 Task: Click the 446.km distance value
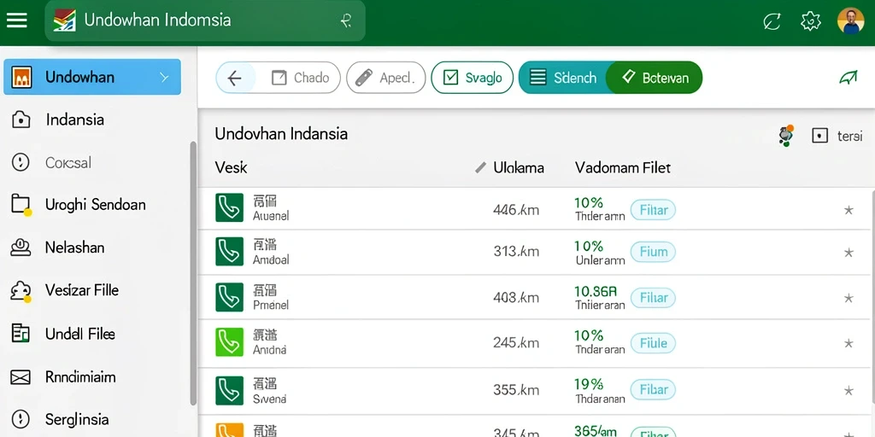(x=516, y=210)
